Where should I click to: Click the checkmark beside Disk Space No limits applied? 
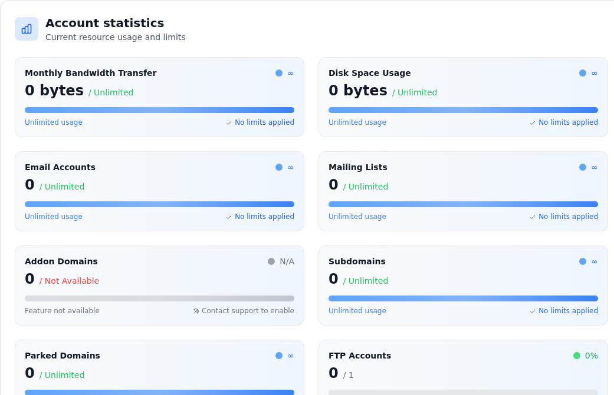tap(533, 123)
